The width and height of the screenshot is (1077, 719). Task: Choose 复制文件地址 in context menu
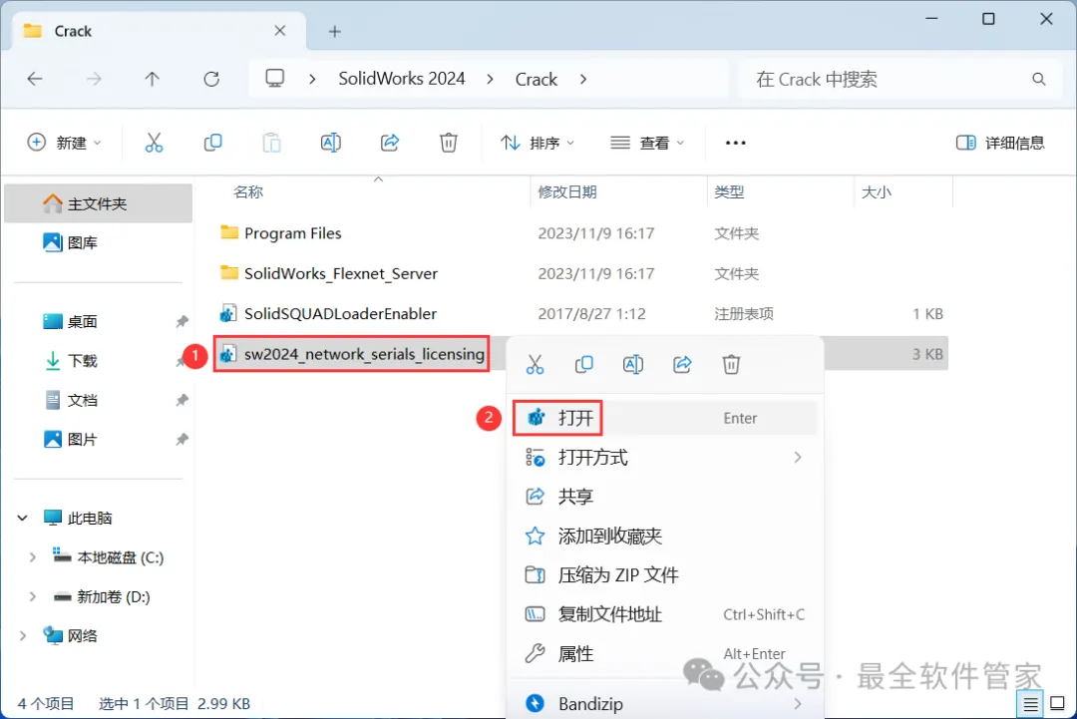click(x=665, y=614)
